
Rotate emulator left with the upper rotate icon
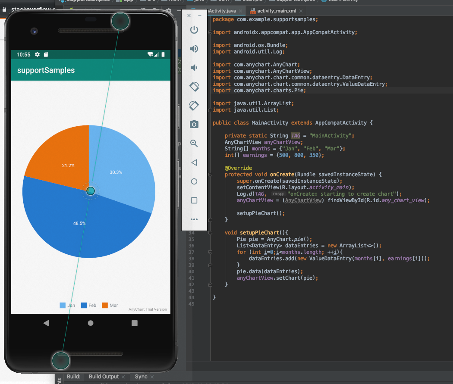pyautogui.click(x=194, y=87)
